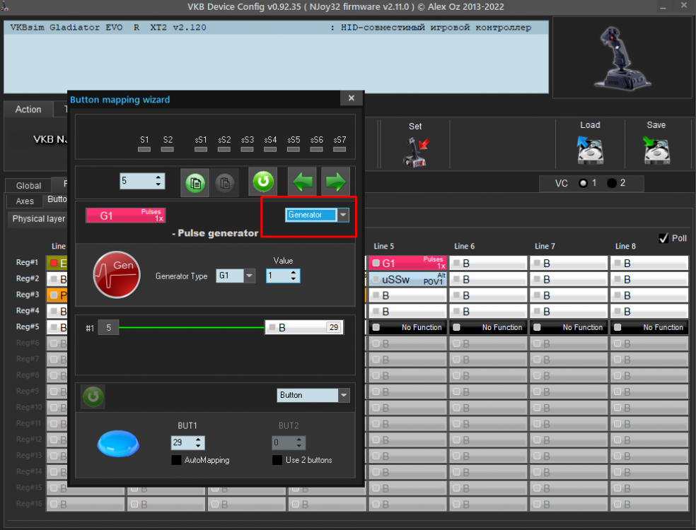Minimize the VKB Device Config window
696x530 pixels.
663,7
